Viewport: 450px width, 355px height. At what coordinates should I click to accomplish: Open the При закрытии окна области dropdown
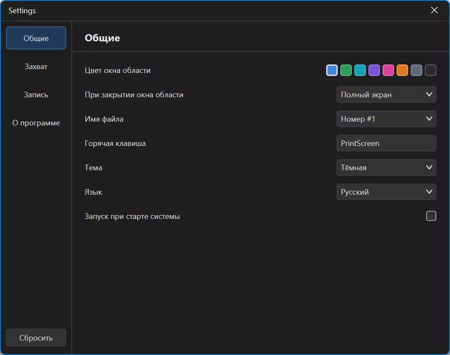click(386, 95)
